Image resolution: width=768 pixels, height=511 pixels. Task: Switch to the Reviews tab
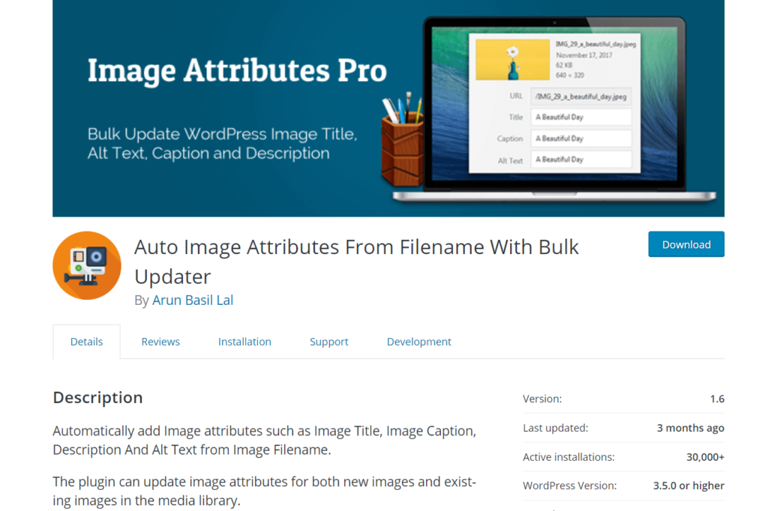(x=160, y=342)
